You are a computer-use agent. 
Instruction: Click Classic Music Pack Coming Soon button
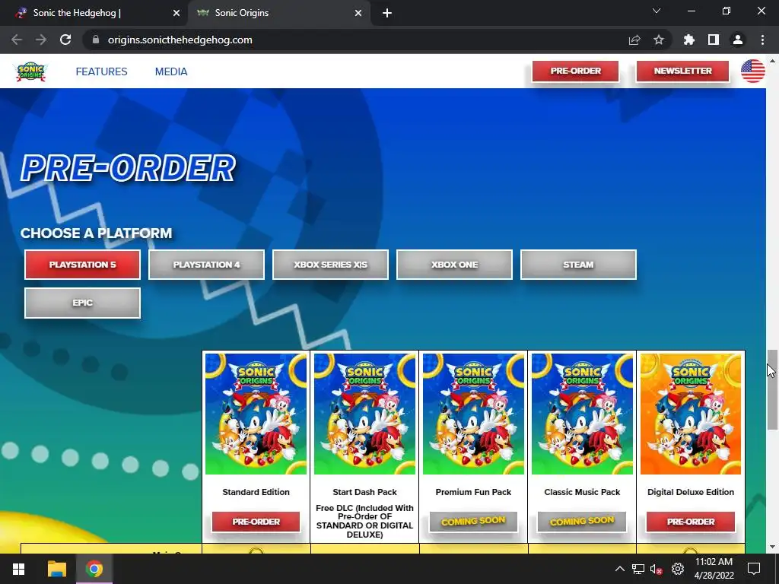(x=582, y=522)
